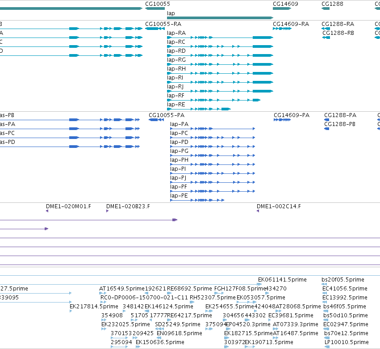Open EST AT28068.5prime
Image resolution: width=380 pixels, height=349 pixels.
point(298,307)
